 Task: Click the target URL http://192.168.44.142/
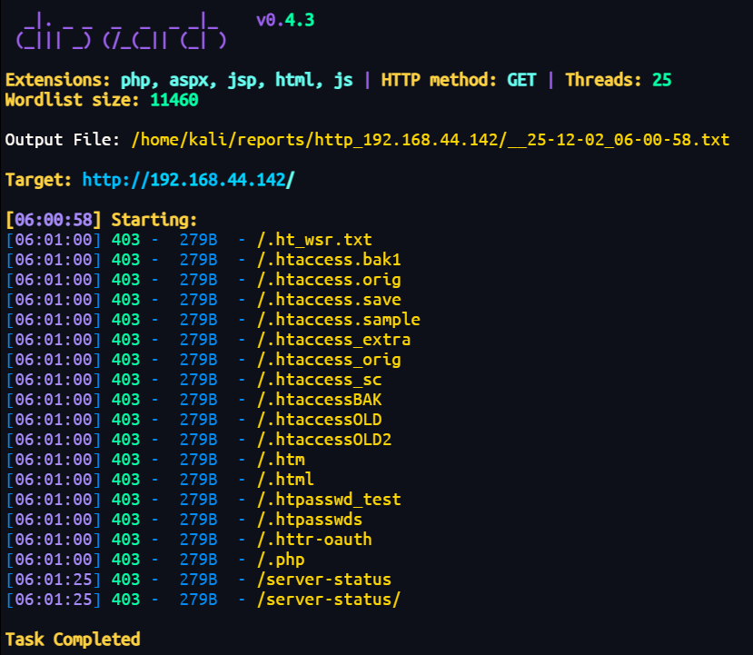(188, 180)
